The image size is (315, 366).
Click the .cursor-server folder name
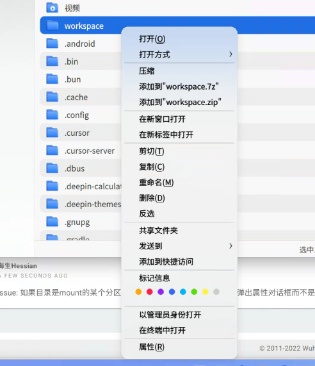(x=90, y=151)
